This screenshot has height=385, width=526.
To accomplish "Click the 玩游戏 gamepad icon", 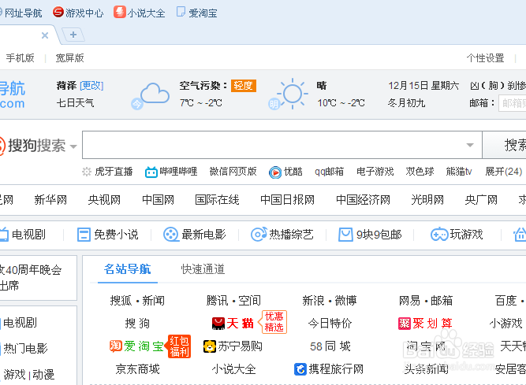I will pyautogui.click(x=438, y=235).
